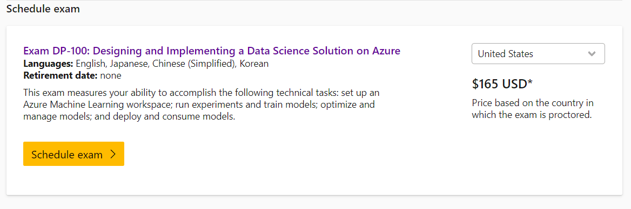Click the exam description paragraph
Image resolution: width=631 pixels, height=209 pixels.
(x=201, y=104)
